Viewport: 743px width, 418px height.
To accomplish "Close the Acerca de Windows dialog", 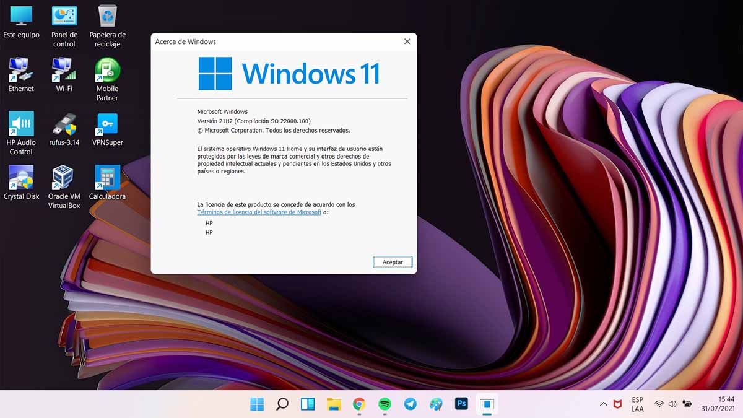I will (x=407, y=41).
